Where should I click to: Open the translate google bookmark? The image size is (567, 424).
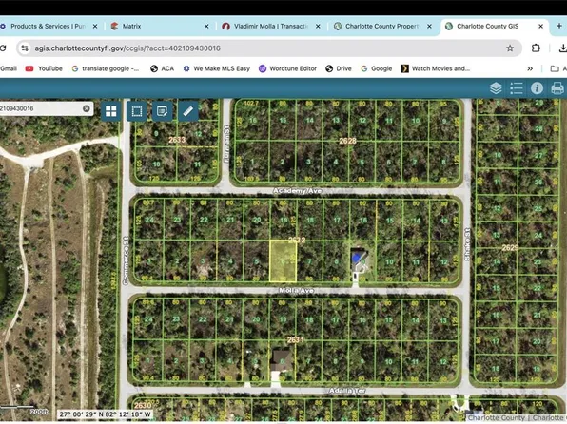pos(106,68)
